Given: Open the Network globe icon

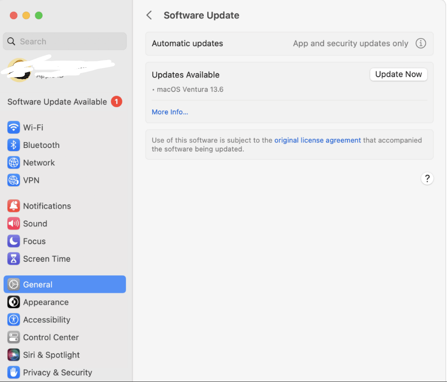Looking at the screenshot, I should point(13,163).
